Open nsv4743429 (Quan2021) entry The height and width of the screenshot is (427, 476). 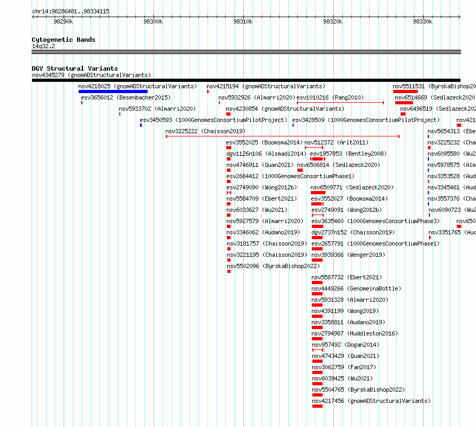pos(346,356)
